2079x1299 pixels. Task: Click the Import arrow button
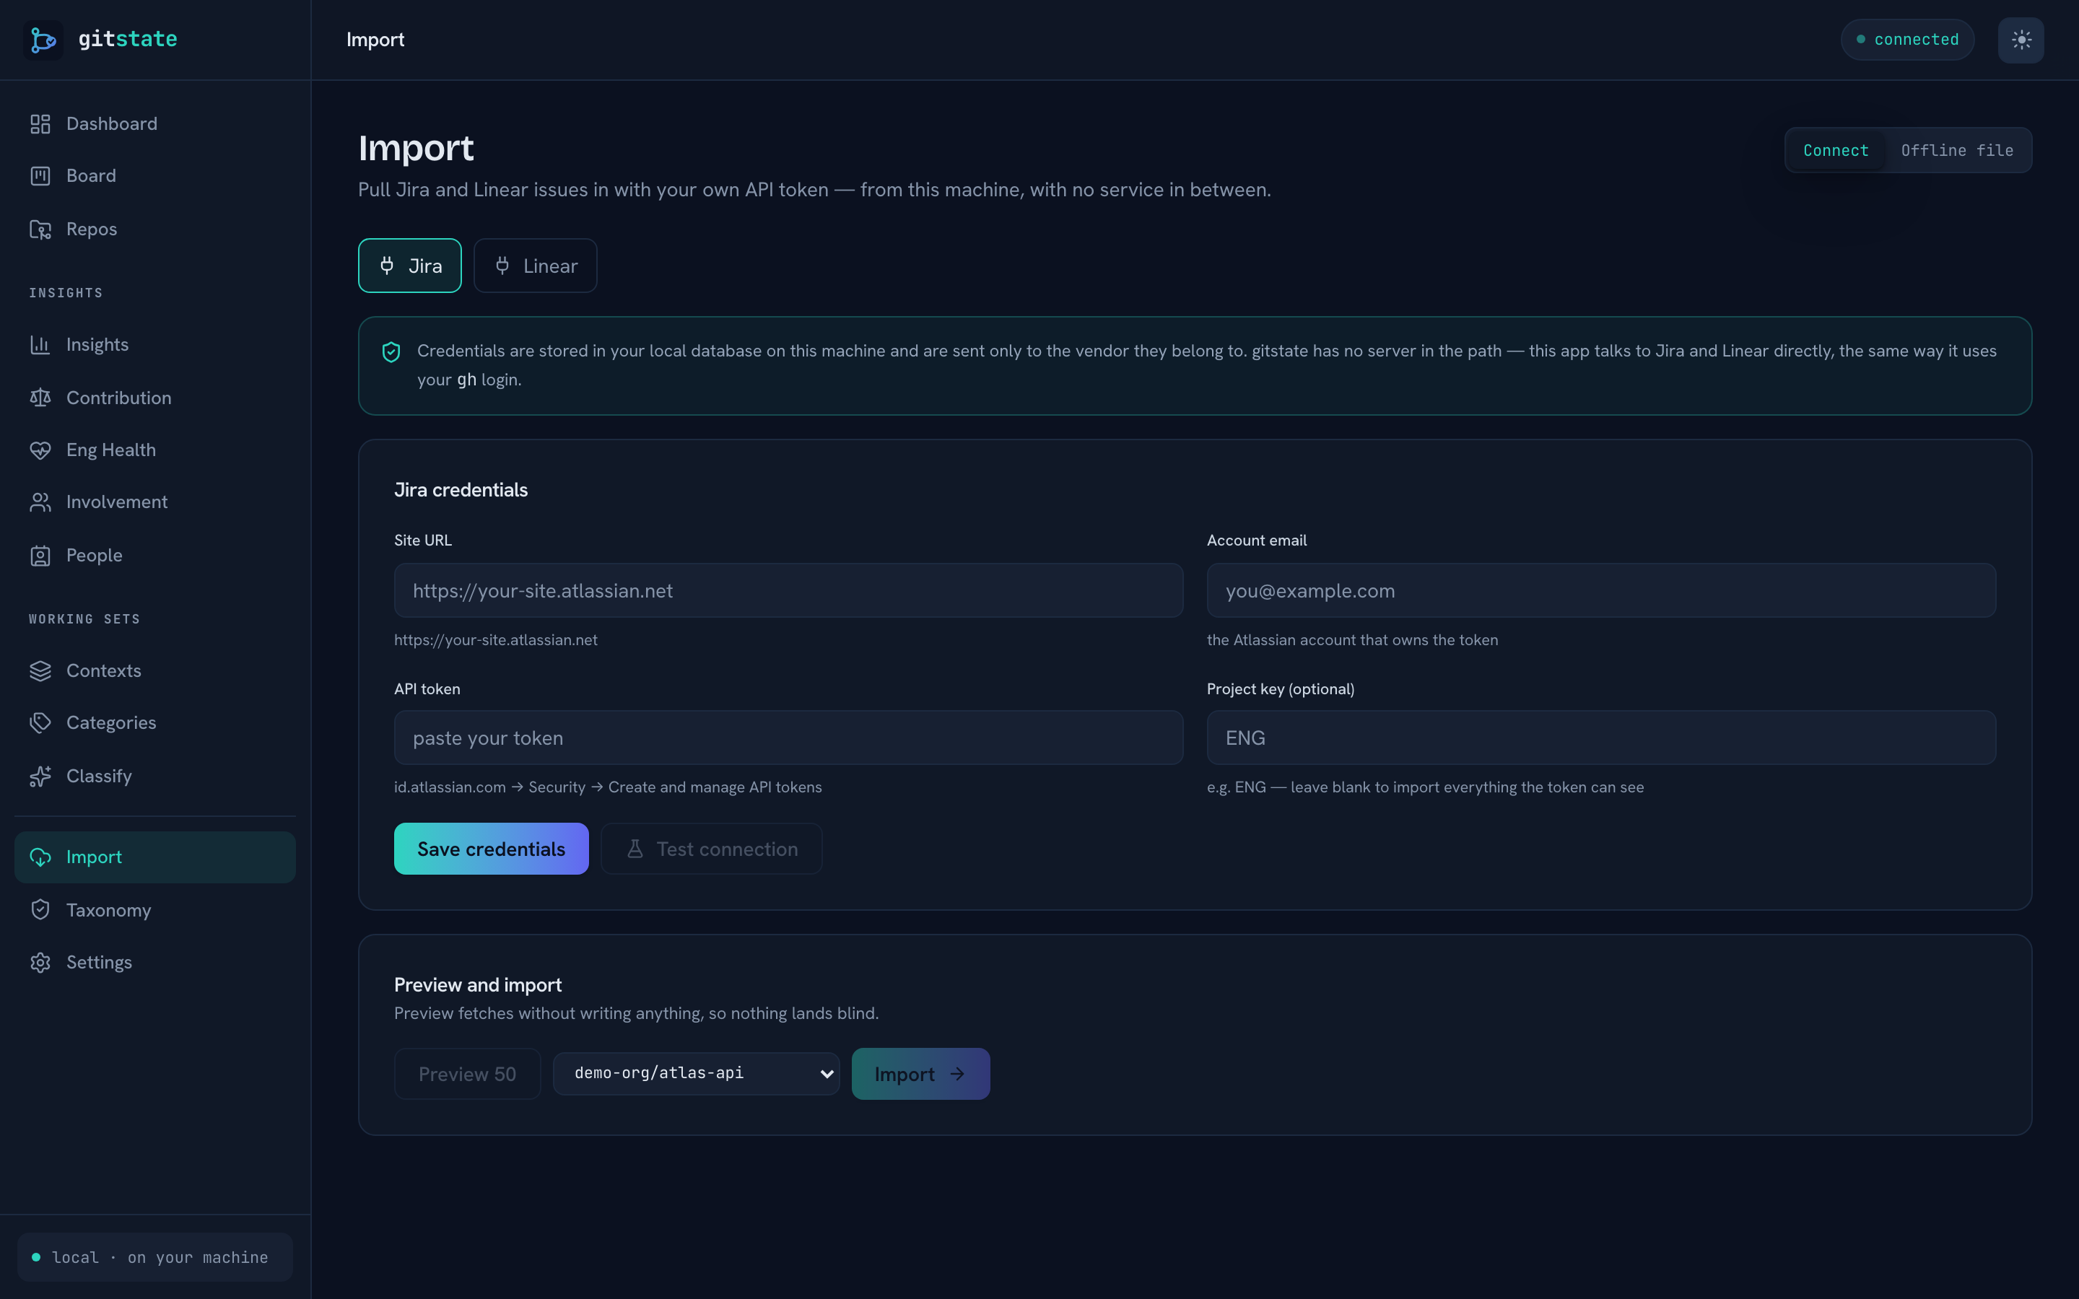(921, 1074)
